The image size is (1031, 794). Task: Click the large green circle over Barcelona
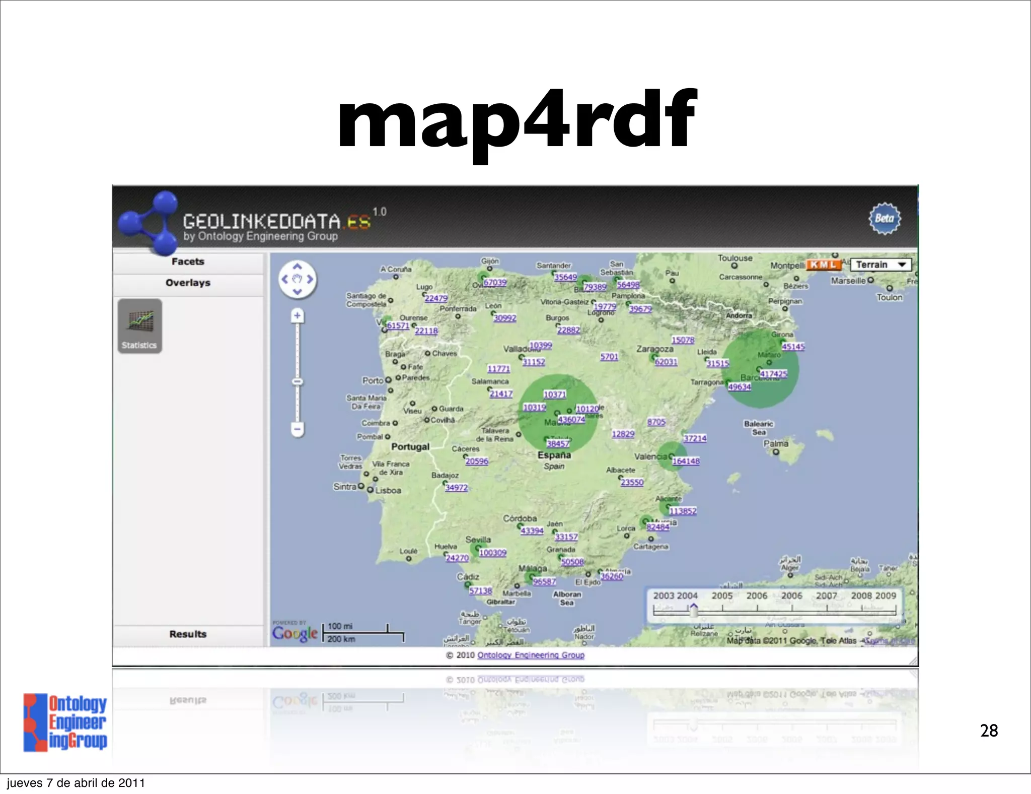[760, 369]
